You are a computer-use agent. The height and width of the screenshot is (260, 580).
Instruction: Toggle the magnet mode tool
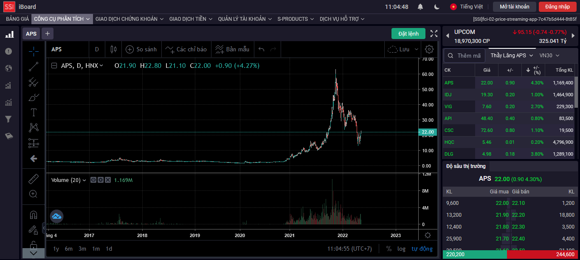pos(34,215)
